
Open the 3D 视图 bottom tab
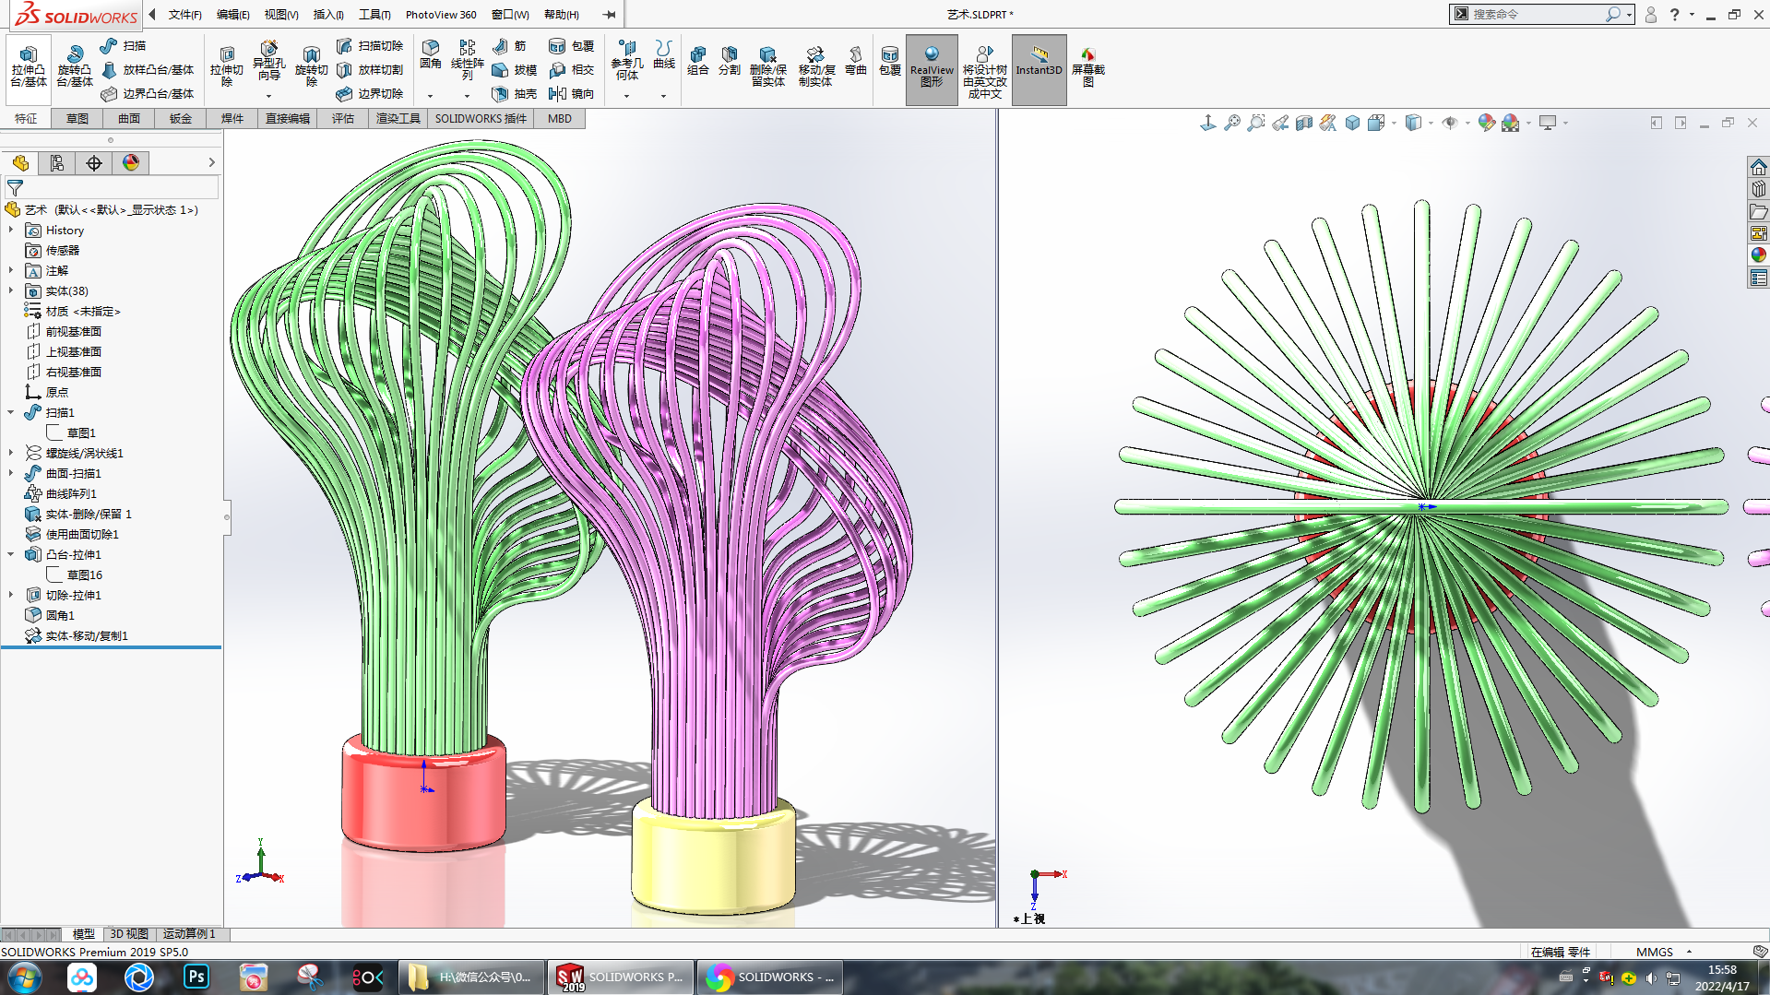(x=129, y=933)
